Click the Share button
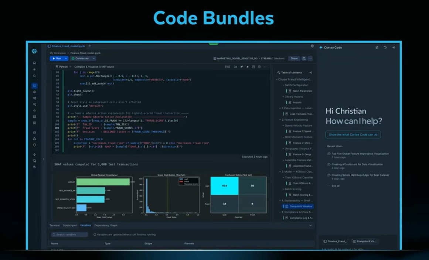 294,58
